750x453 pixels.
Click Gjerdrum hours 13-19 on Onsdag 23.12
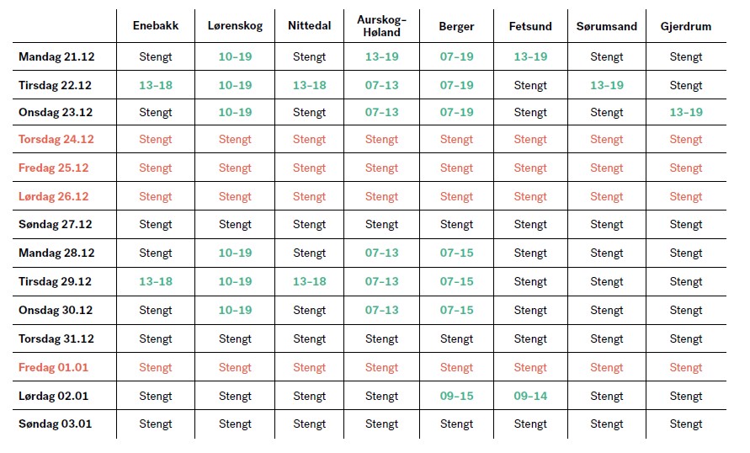click(685, 113)
